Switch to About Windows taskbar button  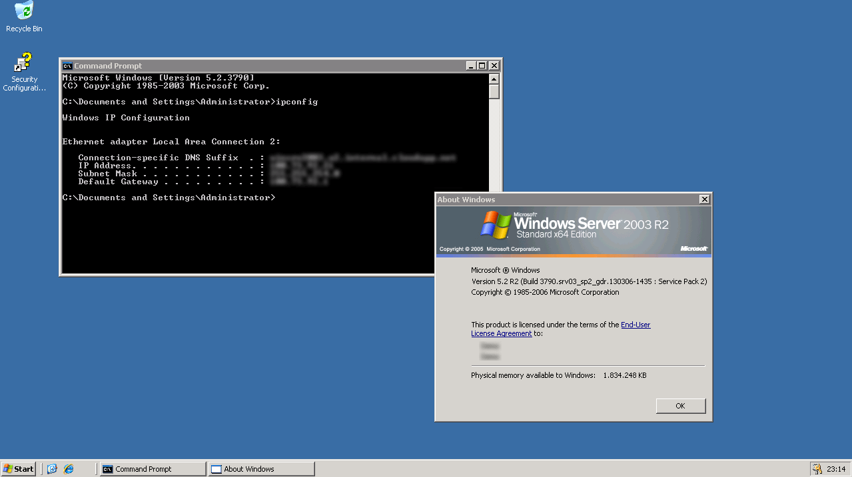(x=261, y=469)
